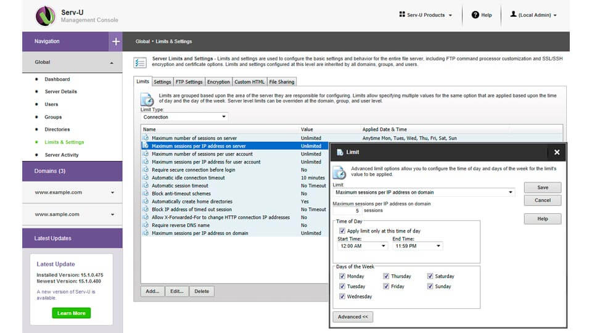592x333 pixels.
Task: Open the Local Admin account menu
Action: [x=533, y=15]
